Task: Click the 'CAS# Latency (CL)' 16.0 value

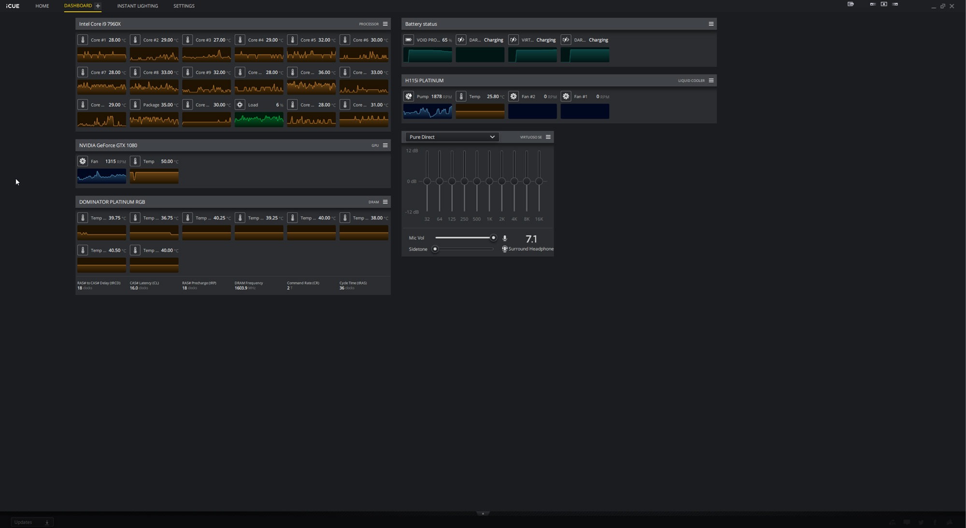Action: 134,288
